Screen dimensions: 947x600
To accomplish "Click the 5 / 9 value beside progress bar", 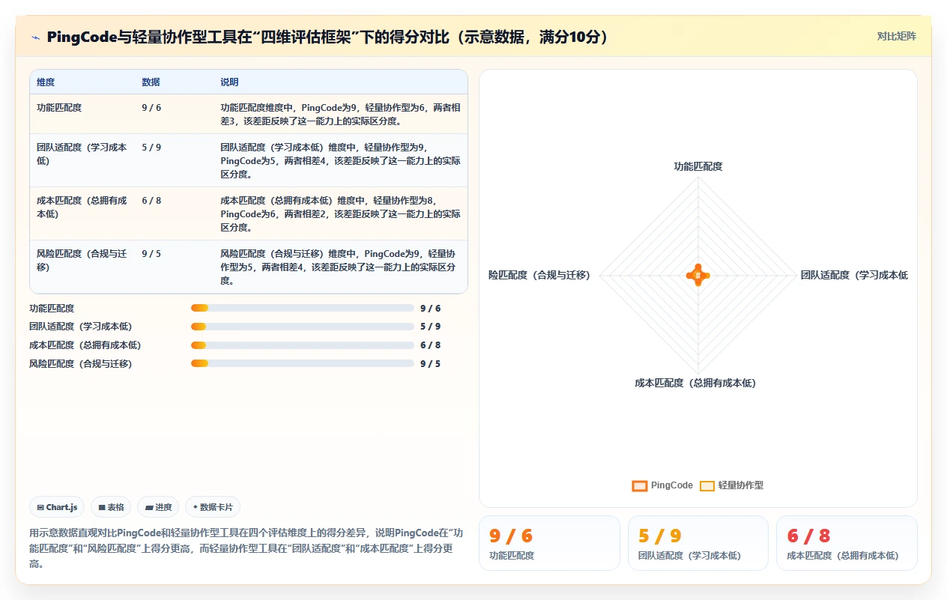I will tap(431, 327).
